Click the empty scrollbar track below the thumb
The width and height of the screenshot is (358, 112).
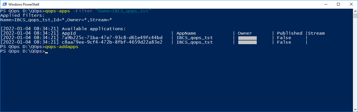point(355,63)
